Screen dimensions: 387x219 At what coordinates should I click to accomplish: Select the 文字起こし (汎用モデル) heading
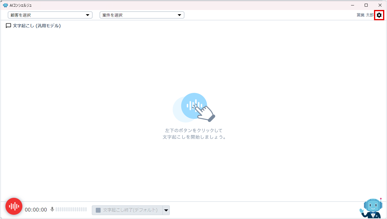pyautogui.click(x=37, y=26)
